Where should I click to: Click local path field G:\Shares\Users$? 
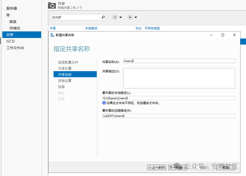click(169, 98)
